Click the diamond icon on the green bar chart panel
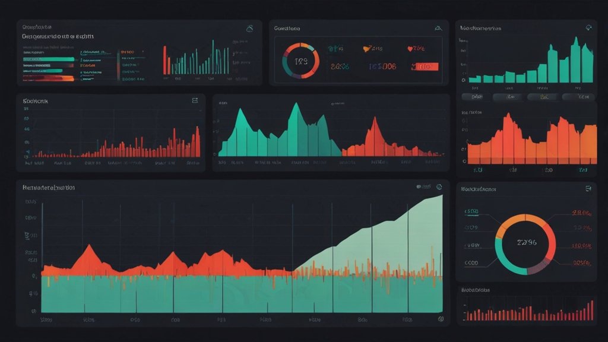608x342 pixels. [x=589, y=27]
